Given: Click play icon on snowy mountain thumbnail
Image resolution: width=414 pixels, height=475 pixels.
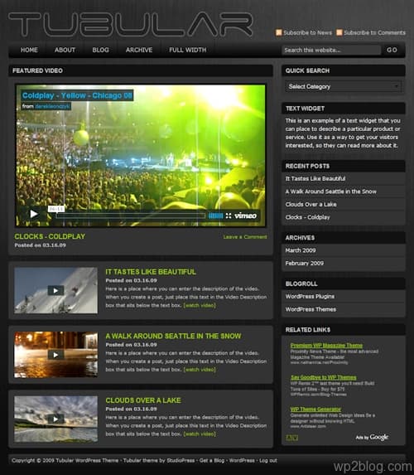Looking at the screenshot, I should pos(55,290).
